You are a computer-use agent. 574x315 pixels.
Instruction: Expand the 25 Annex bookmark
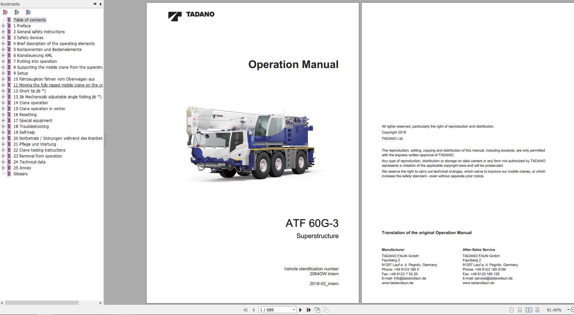[3, 168]
